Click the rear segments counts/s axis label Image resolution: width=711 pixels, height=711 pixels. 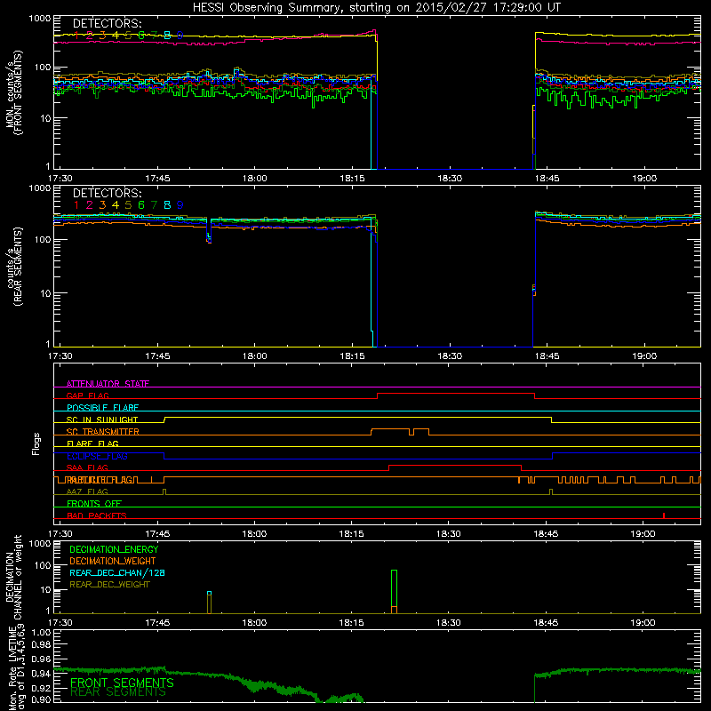13,267
